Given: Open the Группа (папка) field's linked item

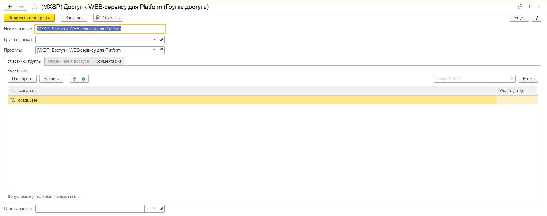Looking at the screenshot, I should pyautogui.click(x=161, y=39).
